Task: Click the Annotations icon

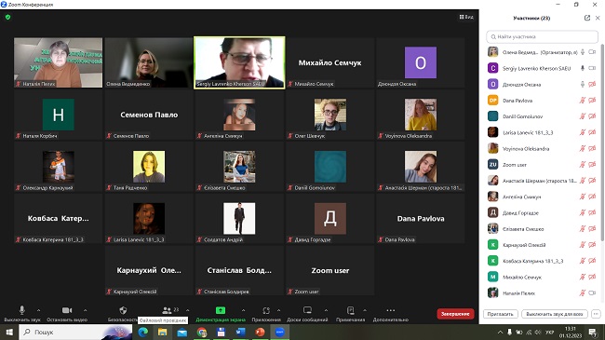Action: click(x=350, y=310)
